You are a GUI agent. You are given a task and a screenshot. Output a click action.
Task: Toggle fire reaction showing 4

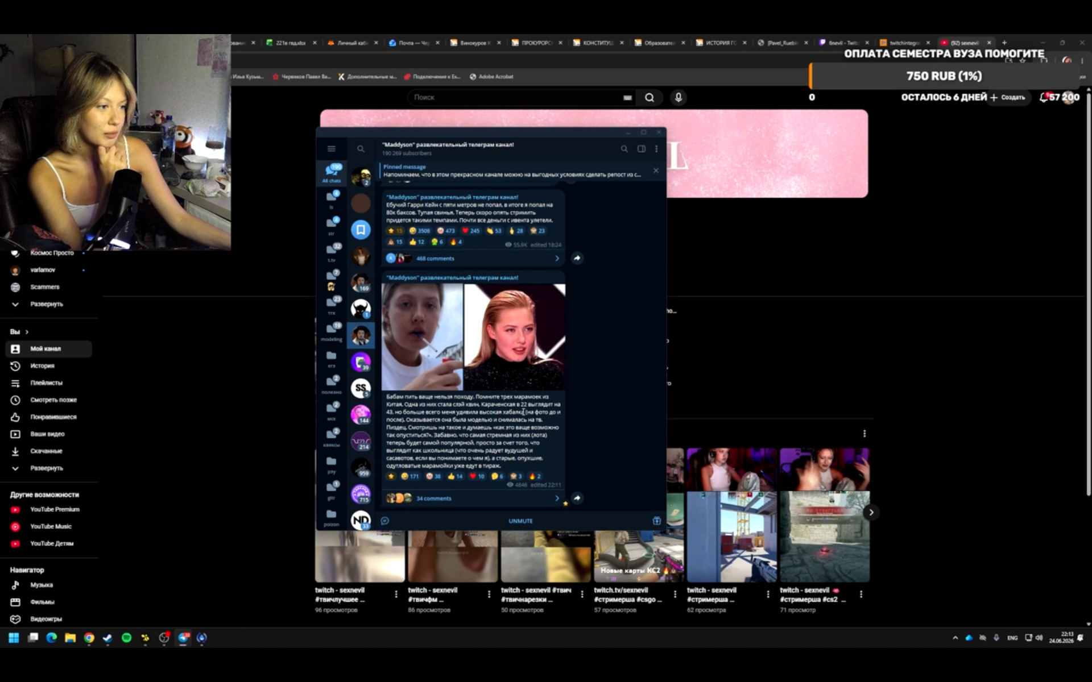(456, 242)
